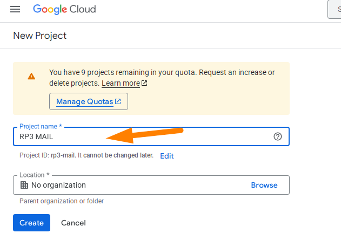The image size is (341, 240).
Task: Click external link icon on Manage Quotas
Action: (118, 101)
